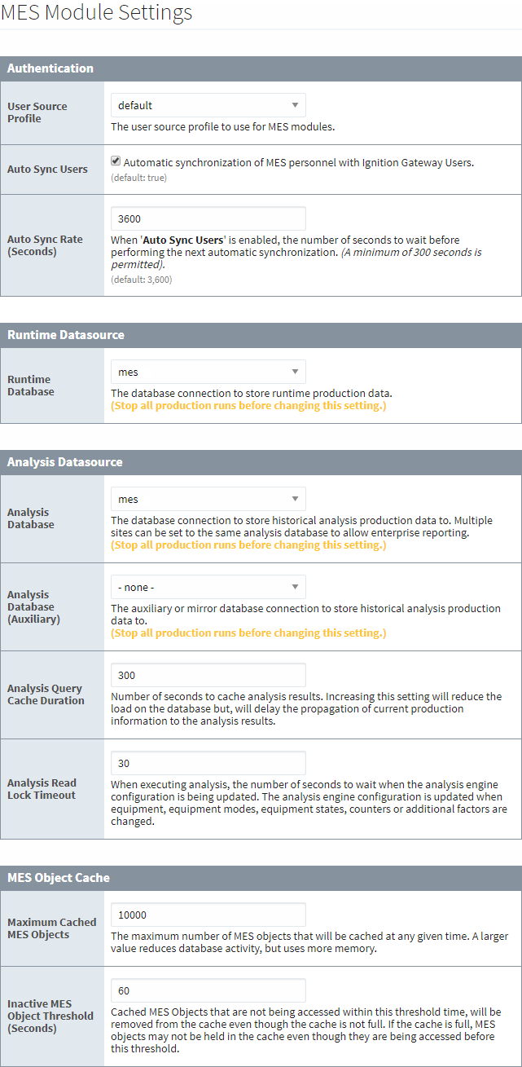Click the 'Maximum Cached MES Objects' label
Viewport: 522px width, 1067px height.
click(x=51, y=928)
